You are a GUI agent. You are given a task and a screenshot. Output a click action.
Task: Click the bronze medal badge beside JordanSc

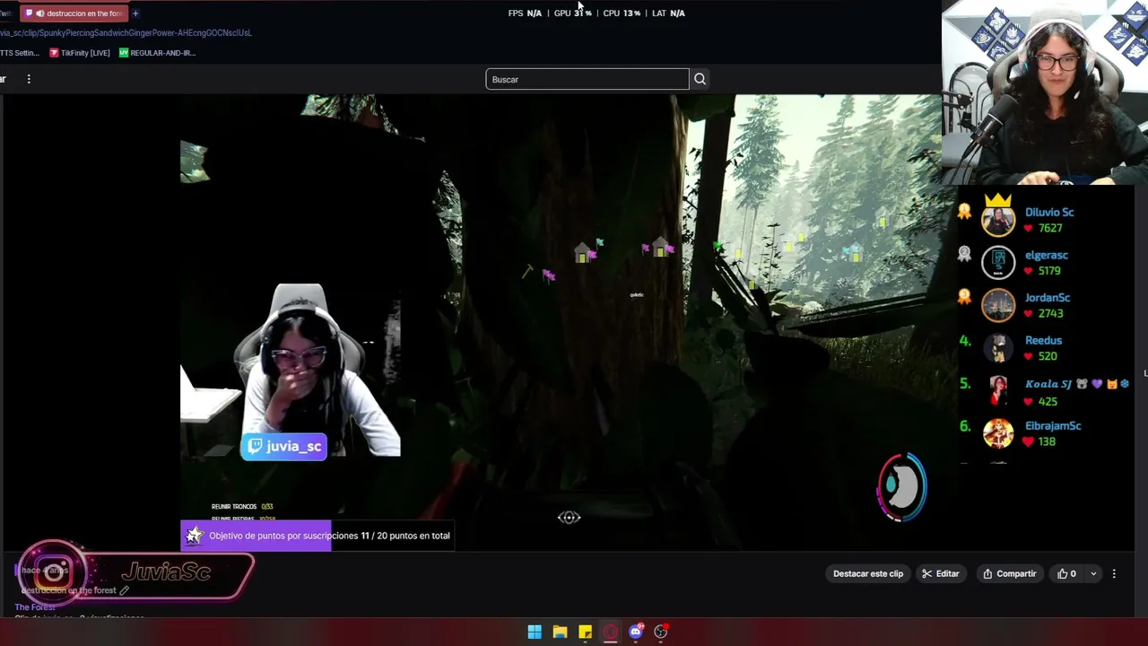[964, 297]
